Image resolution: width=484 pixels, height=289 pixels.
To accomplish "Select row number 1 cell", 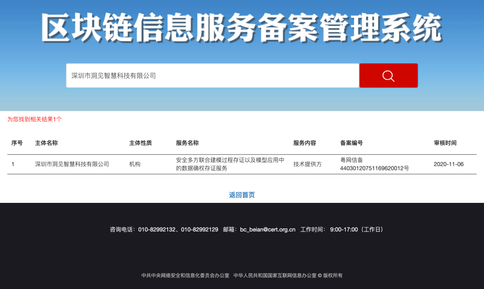I will click(13, 164).
